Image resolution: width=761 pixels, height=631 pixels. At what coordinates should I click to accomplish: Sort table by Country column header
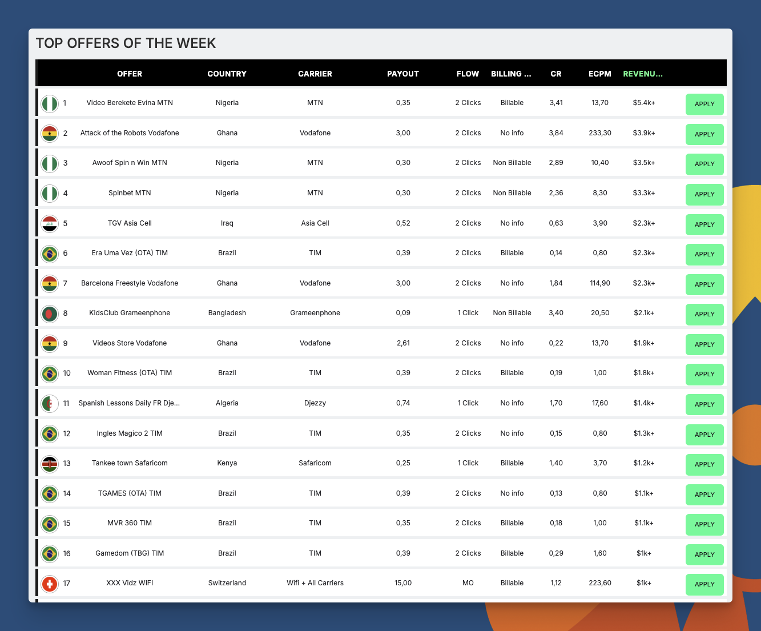coord(227,74)
